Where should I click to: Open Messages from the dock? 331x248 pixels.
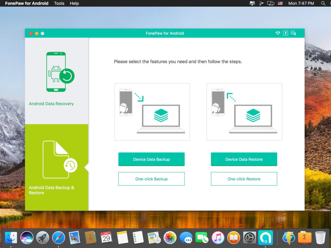(186, 238)
